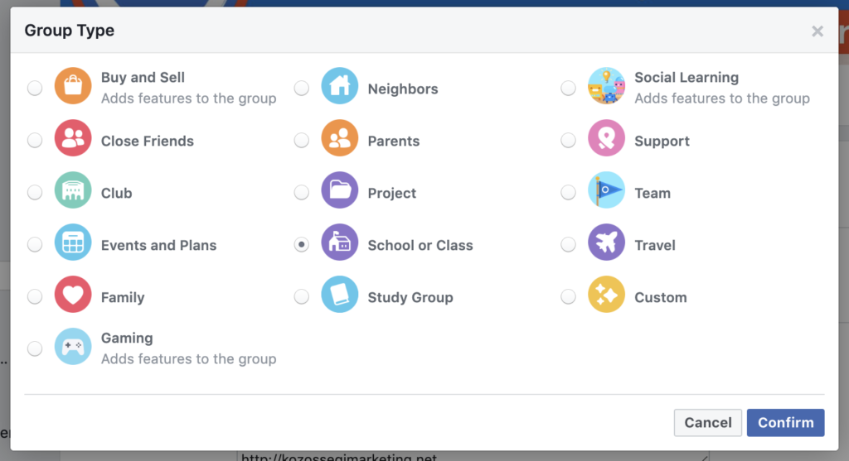Select the Family radio button

tap(35, 296)
